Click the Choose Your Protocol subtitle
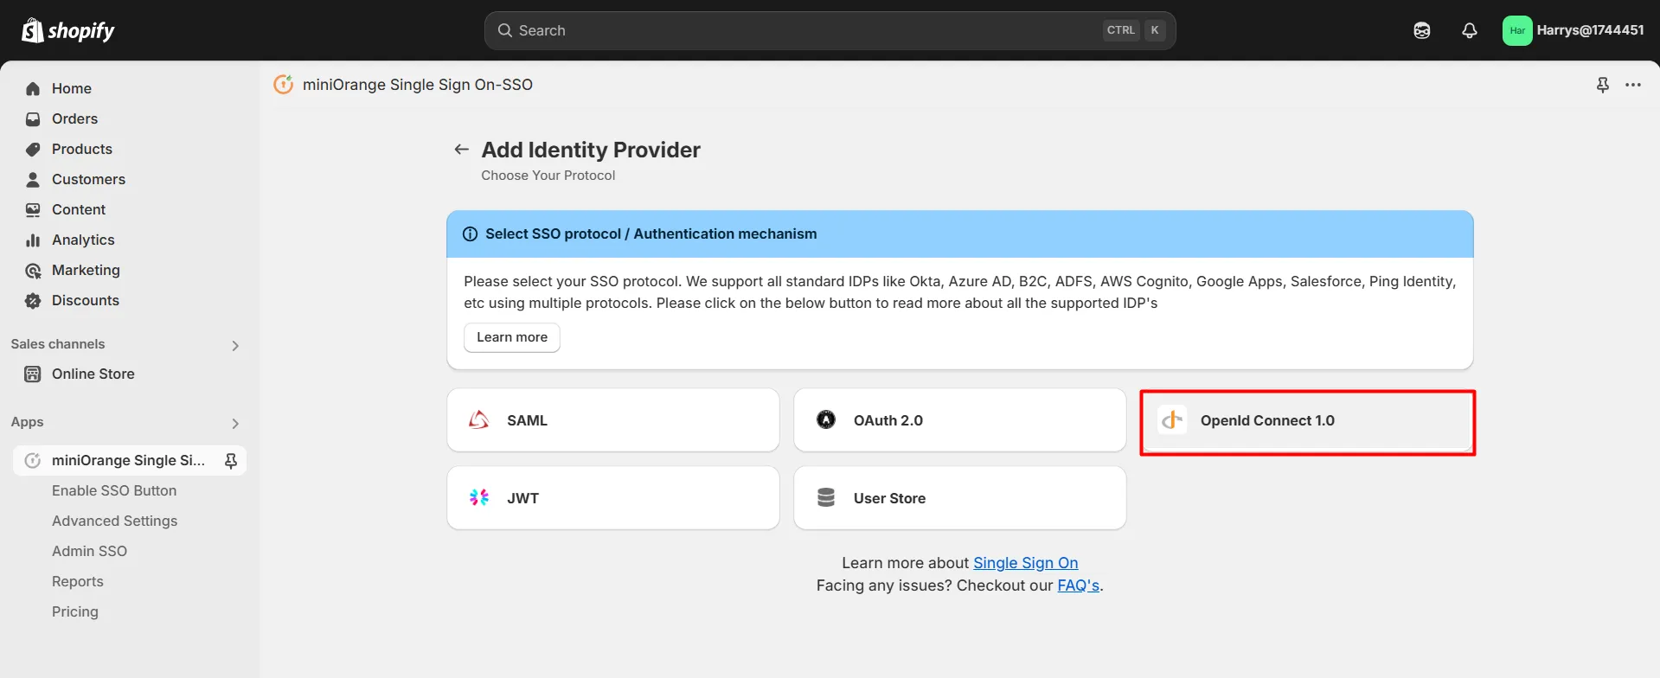This screenshot has height=678, width=1660. [548, 176]
